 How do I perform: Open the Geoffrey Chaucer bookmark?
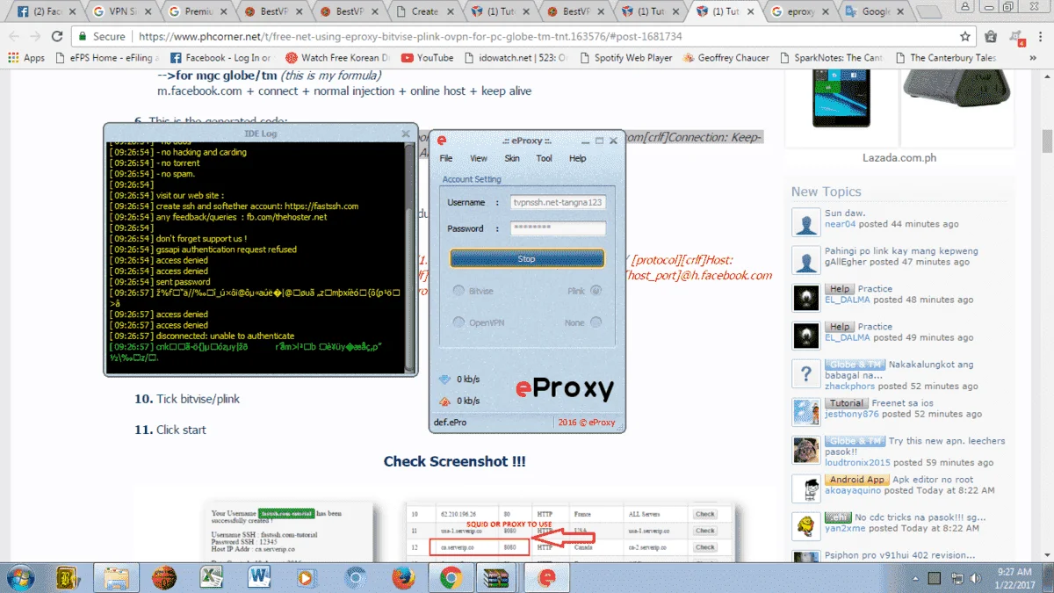coord(725,58)
